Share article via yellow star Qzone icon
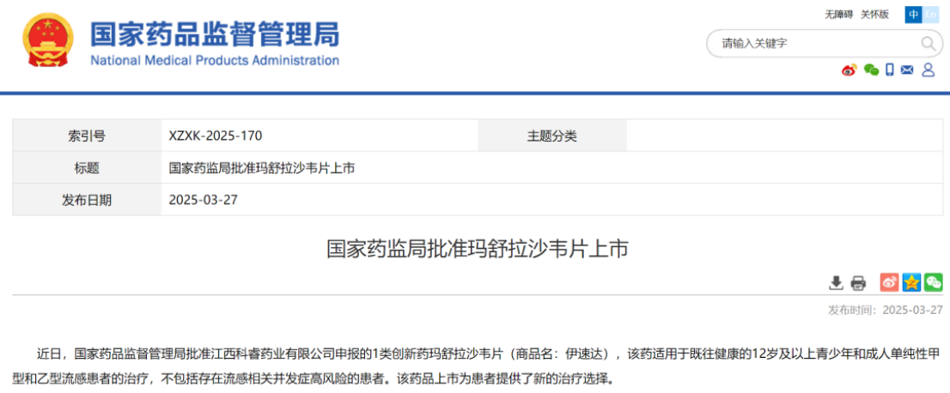Viewport: 950px width, 393px height. pyautogui.click(x=910, y=282)
